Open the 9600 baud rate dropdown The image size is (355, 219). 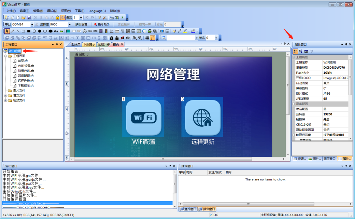(x=69, y=25)
